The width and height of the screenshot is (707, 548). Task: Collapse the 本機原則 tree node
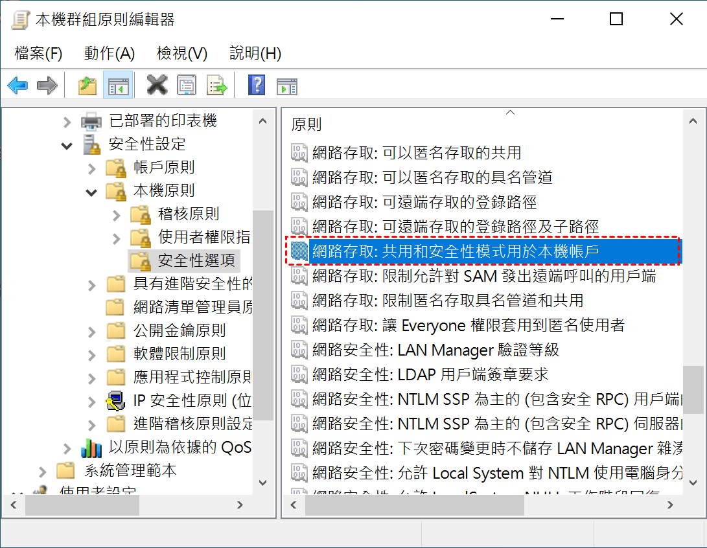pyautogui.click(x=91, y=192)
